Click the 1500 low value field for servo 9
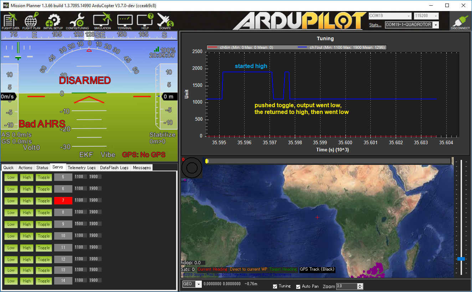Viewport: 472px width, 292px height. [x=80, y=224]
